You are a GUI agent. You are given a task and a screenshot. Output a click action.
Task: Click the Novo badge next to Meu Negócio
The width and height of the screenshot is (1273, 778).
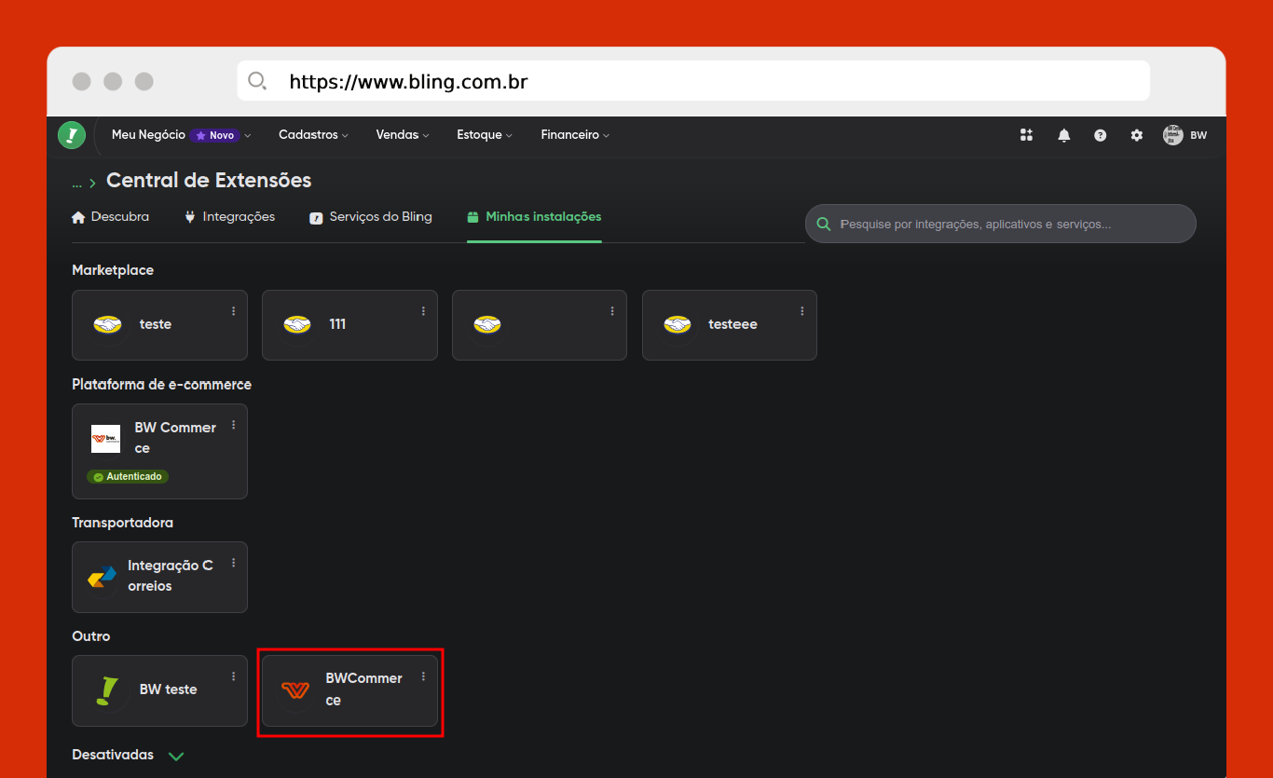point(215,135)
